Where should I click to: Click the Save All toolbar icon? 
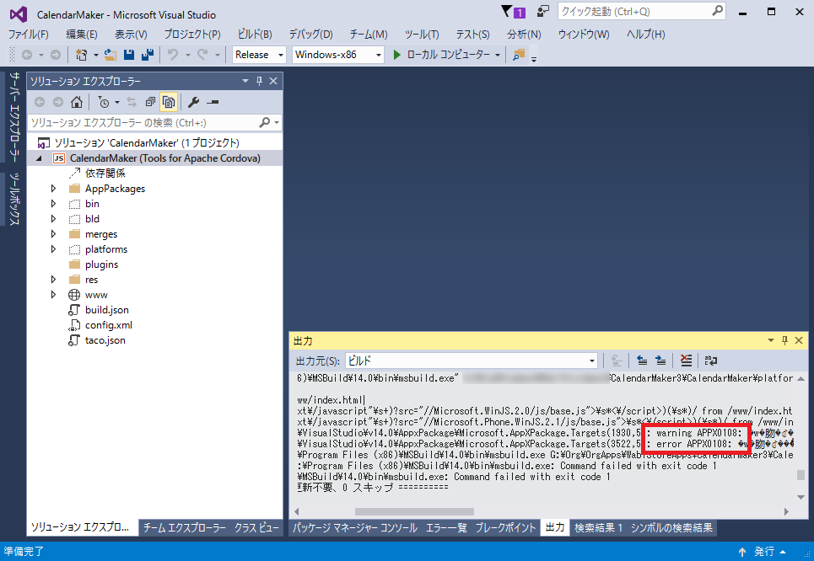click(x=148, y=55)
